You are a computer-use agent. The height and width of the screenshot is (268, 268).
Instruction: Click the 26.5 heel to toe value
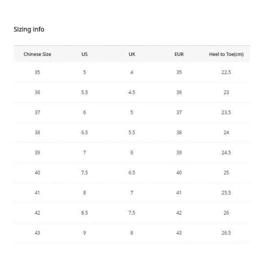226,233
